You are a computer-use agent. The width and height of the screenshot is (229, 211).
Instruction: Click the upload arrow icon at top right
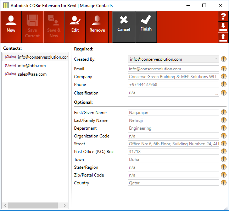pyautogui.click(x=223, y=37)
